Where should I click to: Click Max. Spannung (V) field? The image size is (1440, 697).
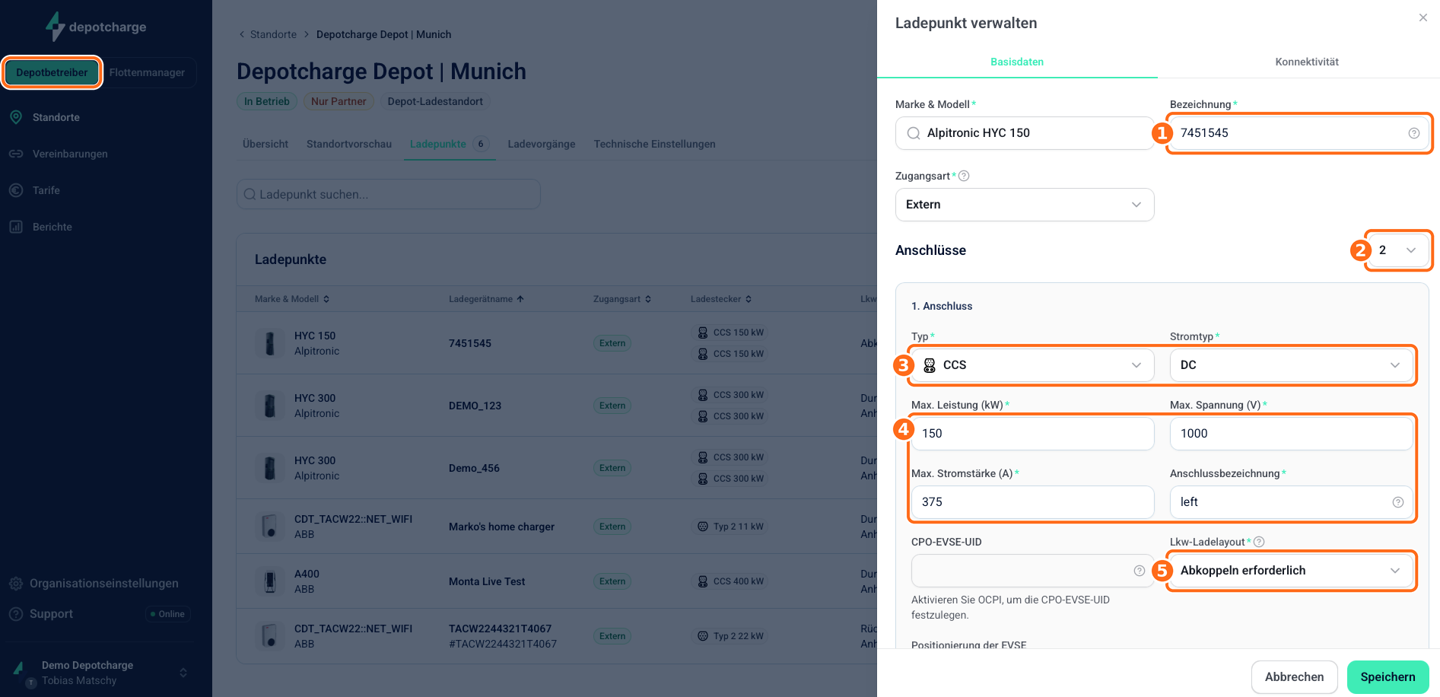pyautogui.click(x=1291, y=434)
